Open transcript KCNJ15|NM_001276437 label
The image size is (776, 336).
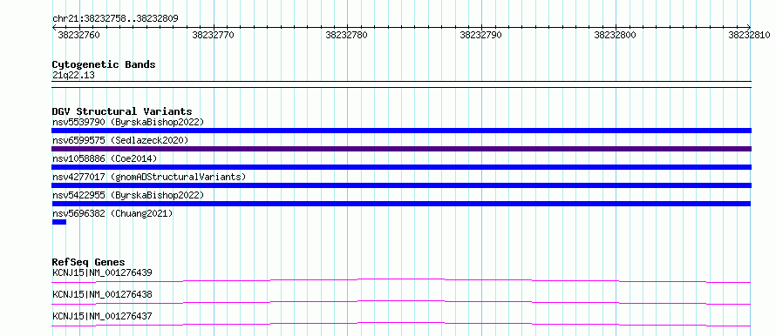coord(102,316)
